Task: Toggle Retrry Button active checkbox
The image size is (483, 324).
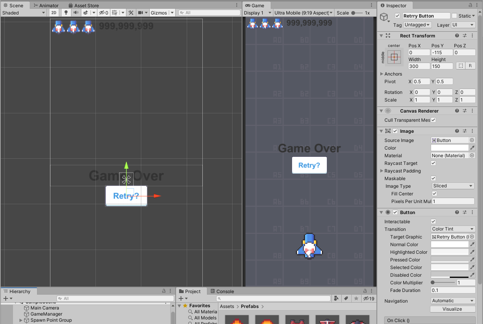Action: point(397,16)
